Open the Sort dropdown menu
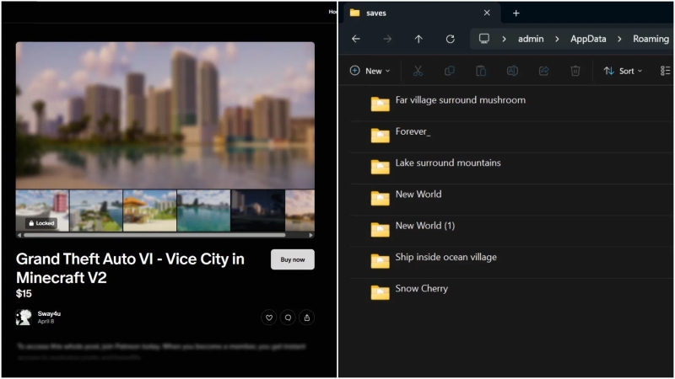This screenshot has width=675, height=379. coord(623,71)
